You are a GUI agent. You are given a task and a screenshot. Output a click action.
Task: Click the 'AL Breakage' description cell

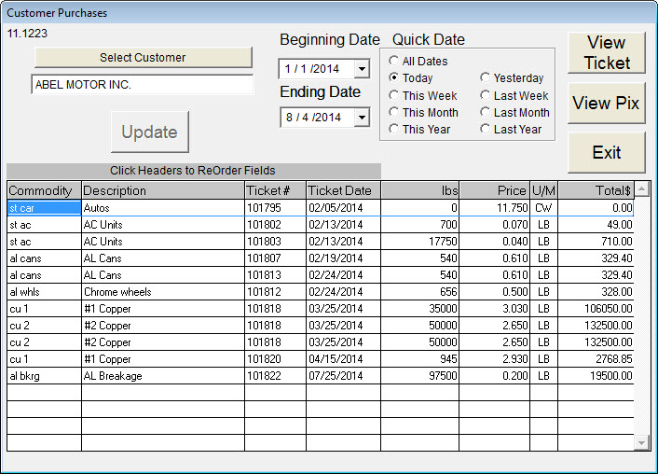pos(163,376)
